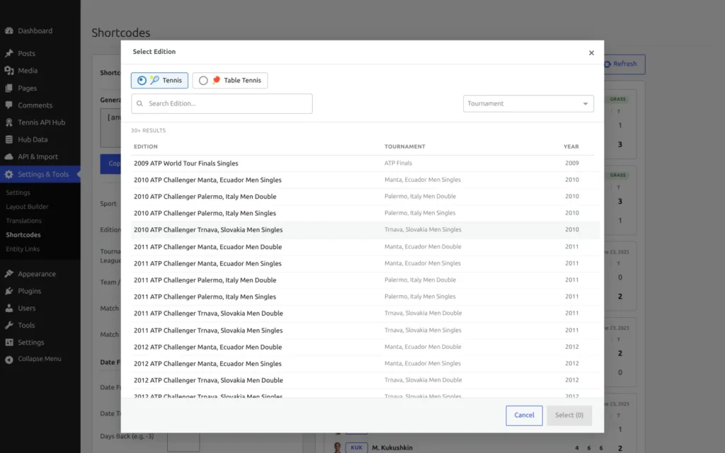
Task: Select 2011 ATP Challenger Palermo, Italy Men Singles
Action: (x=365, y=297)
